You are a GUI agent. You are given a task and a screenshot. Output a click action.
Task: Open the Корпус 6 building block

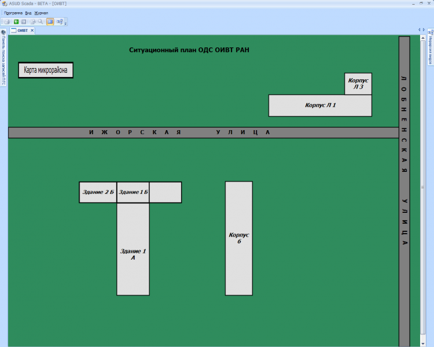pyautogui.click(x=238, y=238)
